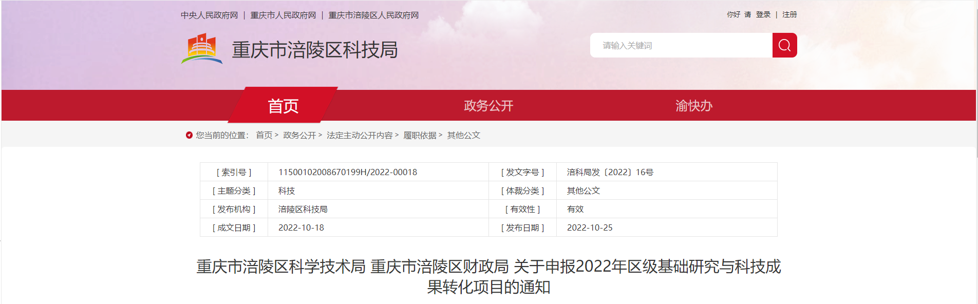Click the index number 11500102008670199H/2022-00018
978x304 pixels.
[x=348, y=172]
